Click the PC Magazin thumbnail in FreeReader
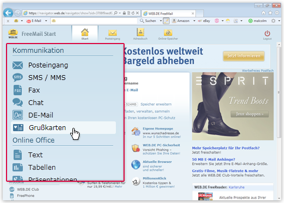 click(x=205, y=196)
